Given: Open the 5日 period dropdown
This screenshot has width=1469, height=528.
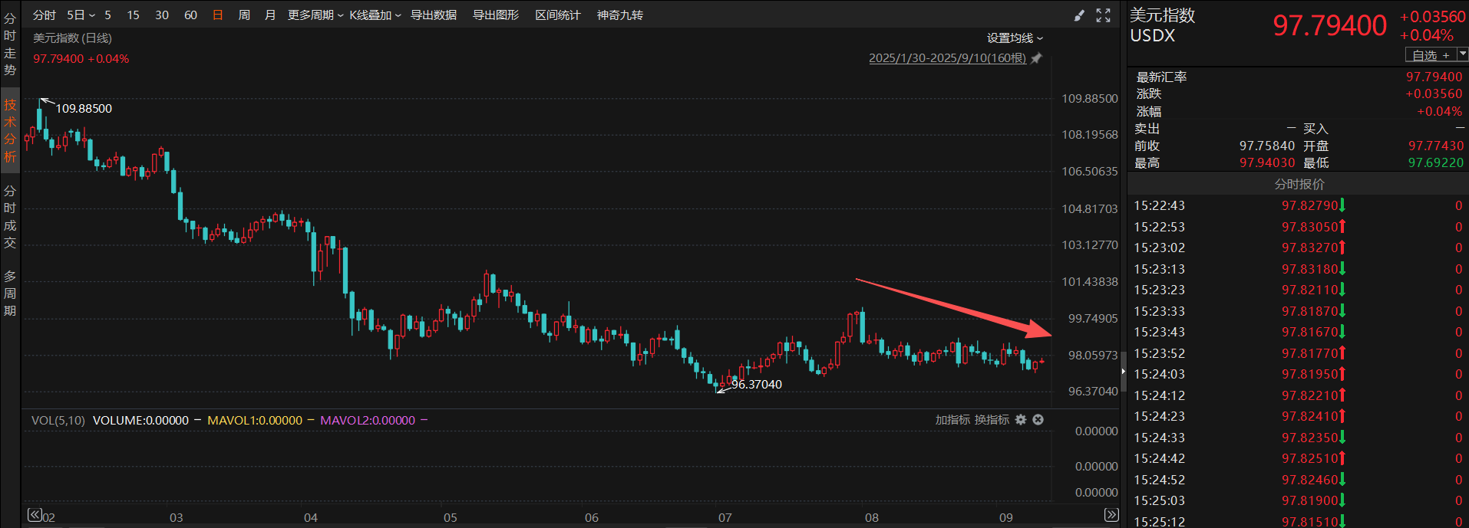Looking at the screenshot, I should 81,15.
